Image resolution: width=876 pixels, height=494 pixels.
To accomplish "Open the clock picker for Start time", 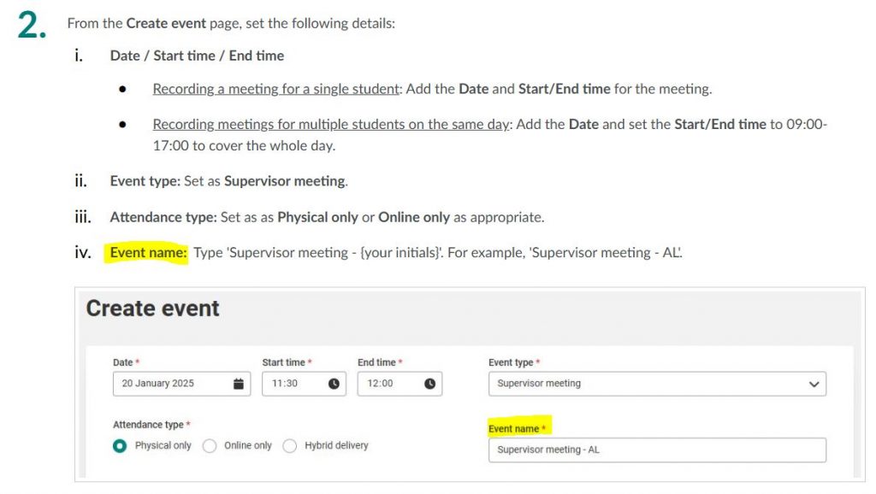I will click(x=333, y=384).
